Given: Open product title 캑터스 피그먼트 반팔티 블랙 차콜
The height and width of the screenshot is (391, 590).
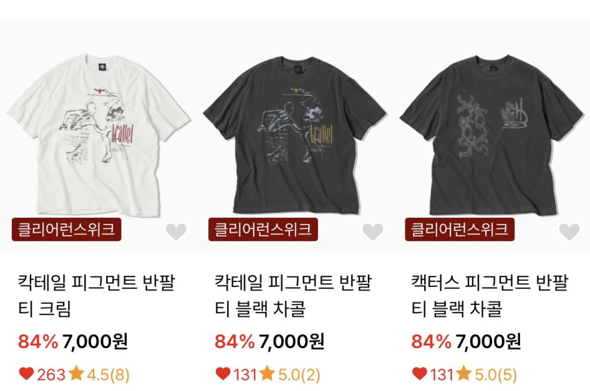Looking at the screenshot, I should [490, 295].
